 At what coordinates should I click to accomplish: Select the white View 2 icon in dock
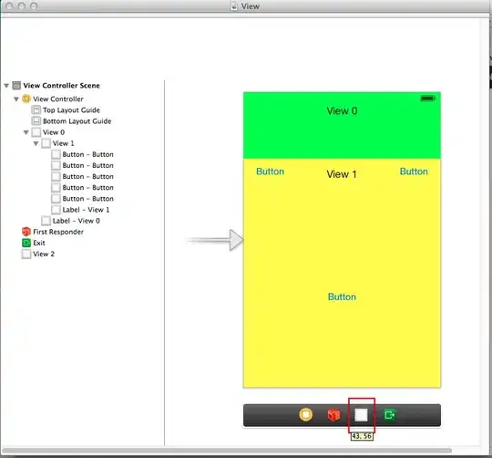click(361, 415)
